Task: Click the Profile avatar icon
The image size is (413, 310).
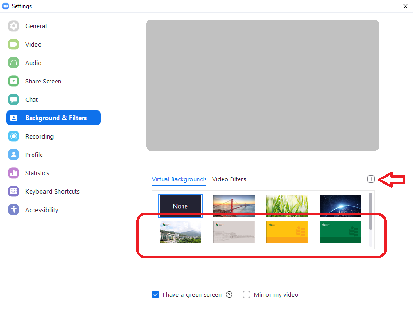Action: point(14,155)
